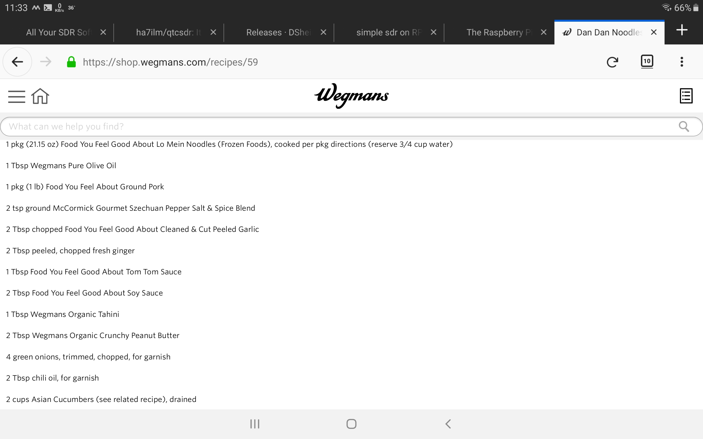Close the ha7ilm/qtcsdr tab
Viewport: 703px width, 439px height.
213,32
